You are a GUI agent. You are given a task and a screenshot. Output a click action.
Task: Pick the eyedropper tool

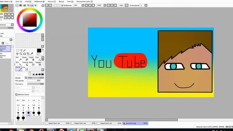[32, 54]
